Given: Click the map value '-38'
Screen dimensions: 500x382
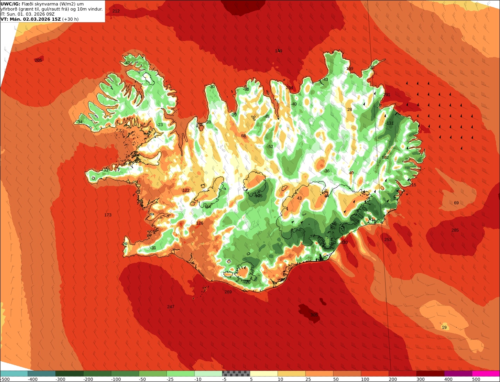Looking at the screenshot, I should pyautogui.click(x=246, y=89).
